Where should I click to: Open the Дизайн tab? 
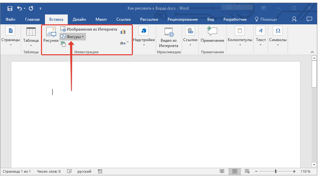coord(79,19)
